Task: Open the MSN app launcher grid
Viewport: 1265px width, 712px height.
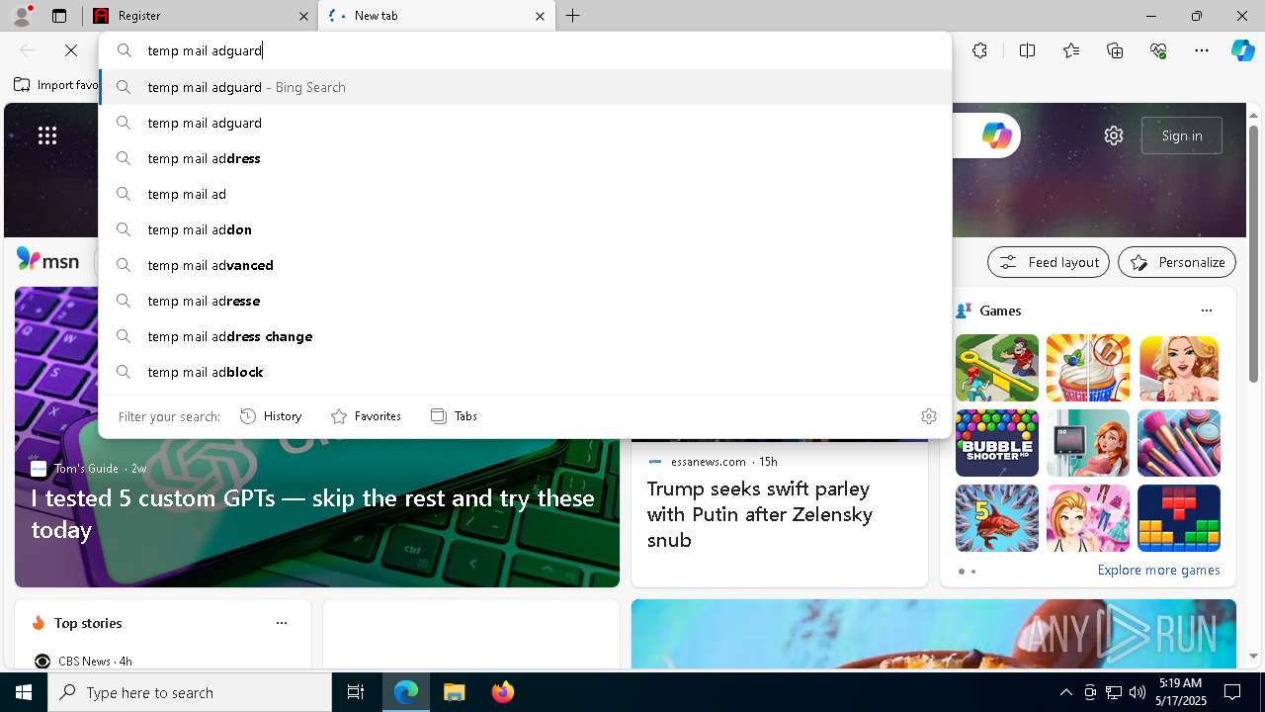Action: tap(47, 135)
